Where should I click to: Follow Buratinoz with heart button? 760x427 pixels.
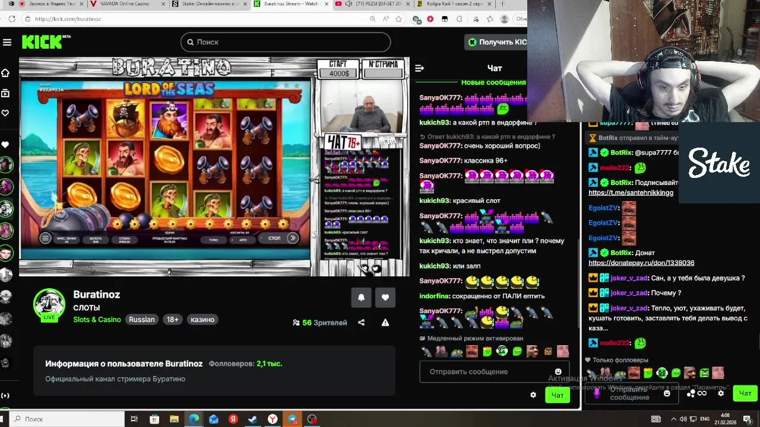[x=385, y=297]
